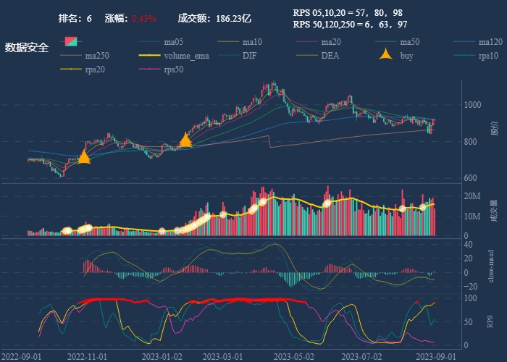Toggle the ma05 series visibility
The image size is (507, 362).
[x=173, y=41]
